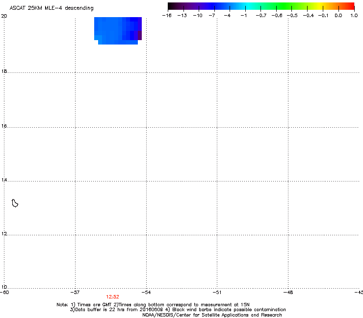This screenshot has height=318, width=363.
Task: Click the longitude -60 axis label
Action: click(x=4, y=293)
